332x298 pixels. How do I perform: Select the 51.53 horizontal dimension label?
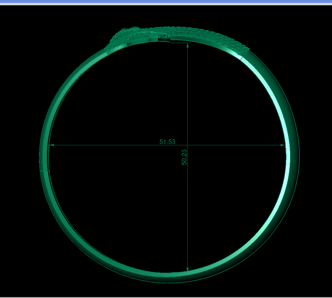tap(167, 142)
